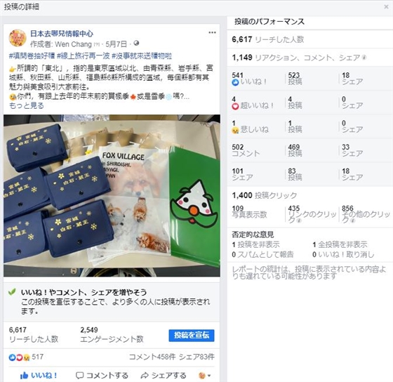Close the 投稿の詳細 dialog
This screenshot has height=382, width=393.
386,7
